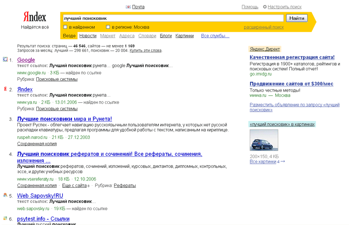Click the wwwa.ru ad URL

[258, 95]
